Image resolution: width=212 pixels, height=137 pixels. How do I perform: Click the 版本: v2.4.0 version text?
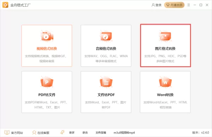[x=201, y=132]
